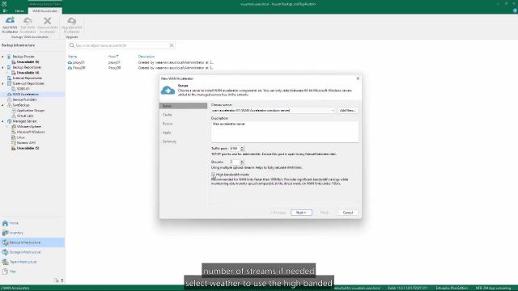Select the proxy01 row in list
The height and width of the screenshot is (291, 518).
pyautogui.click(x=140, y=62)
